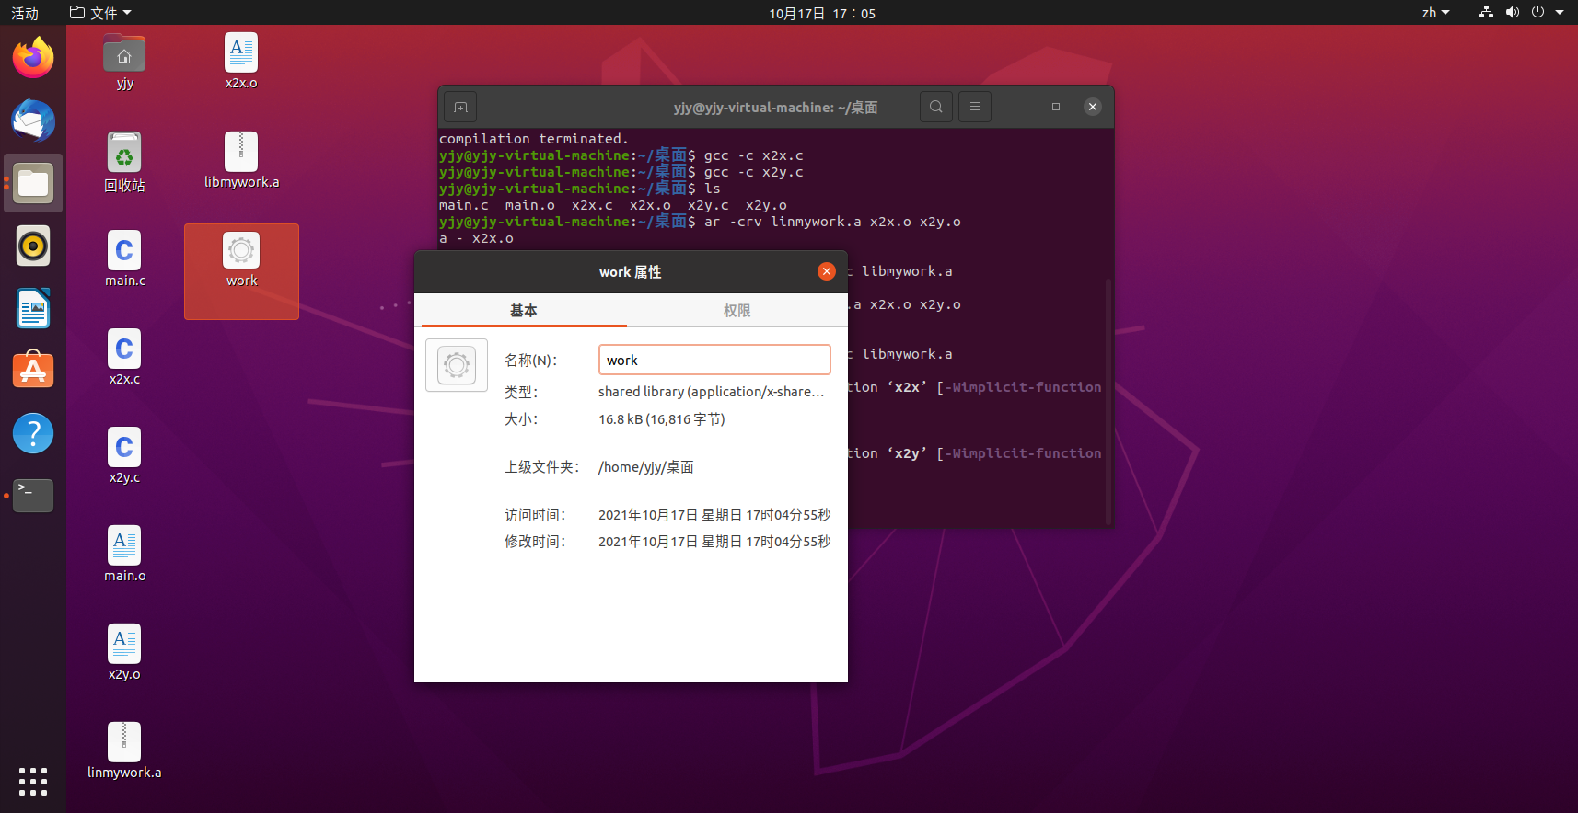Click the 'gcc -c x2x.c' terminal line
This screenshot has width=1578, height=813.
621,155
